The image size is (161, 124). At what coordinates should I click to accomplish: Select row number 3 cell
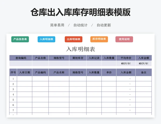pos(13,89)
